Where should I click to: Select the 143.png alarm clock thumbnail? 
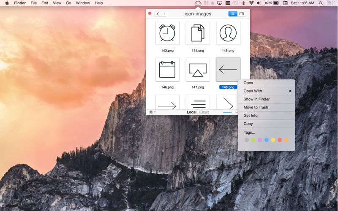167,33
